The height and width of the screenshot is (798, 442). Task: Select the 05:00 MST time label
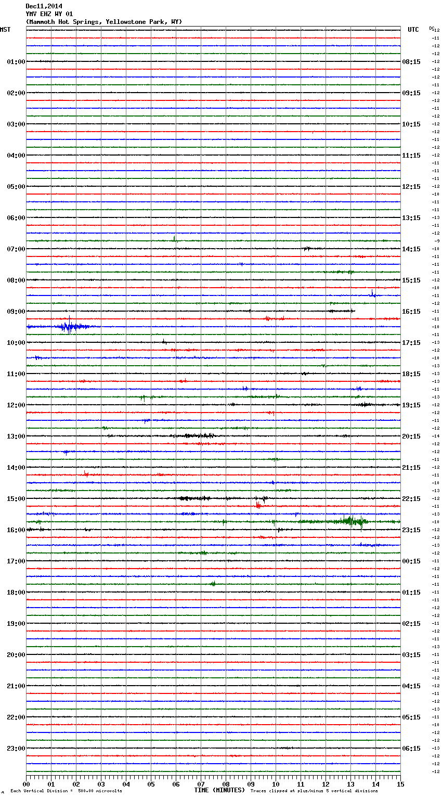point(16,187)
